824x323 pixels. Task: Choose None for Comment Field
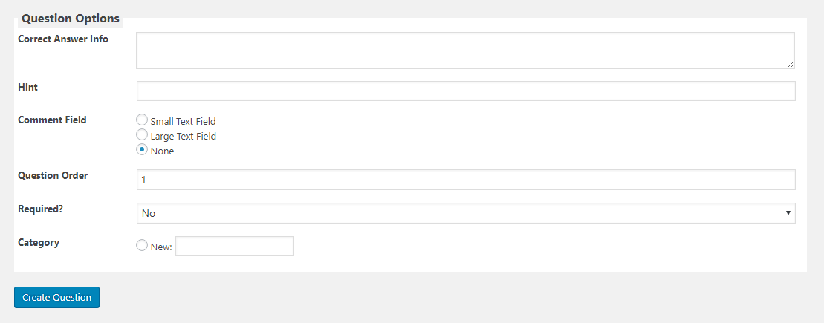pos(141,150)
